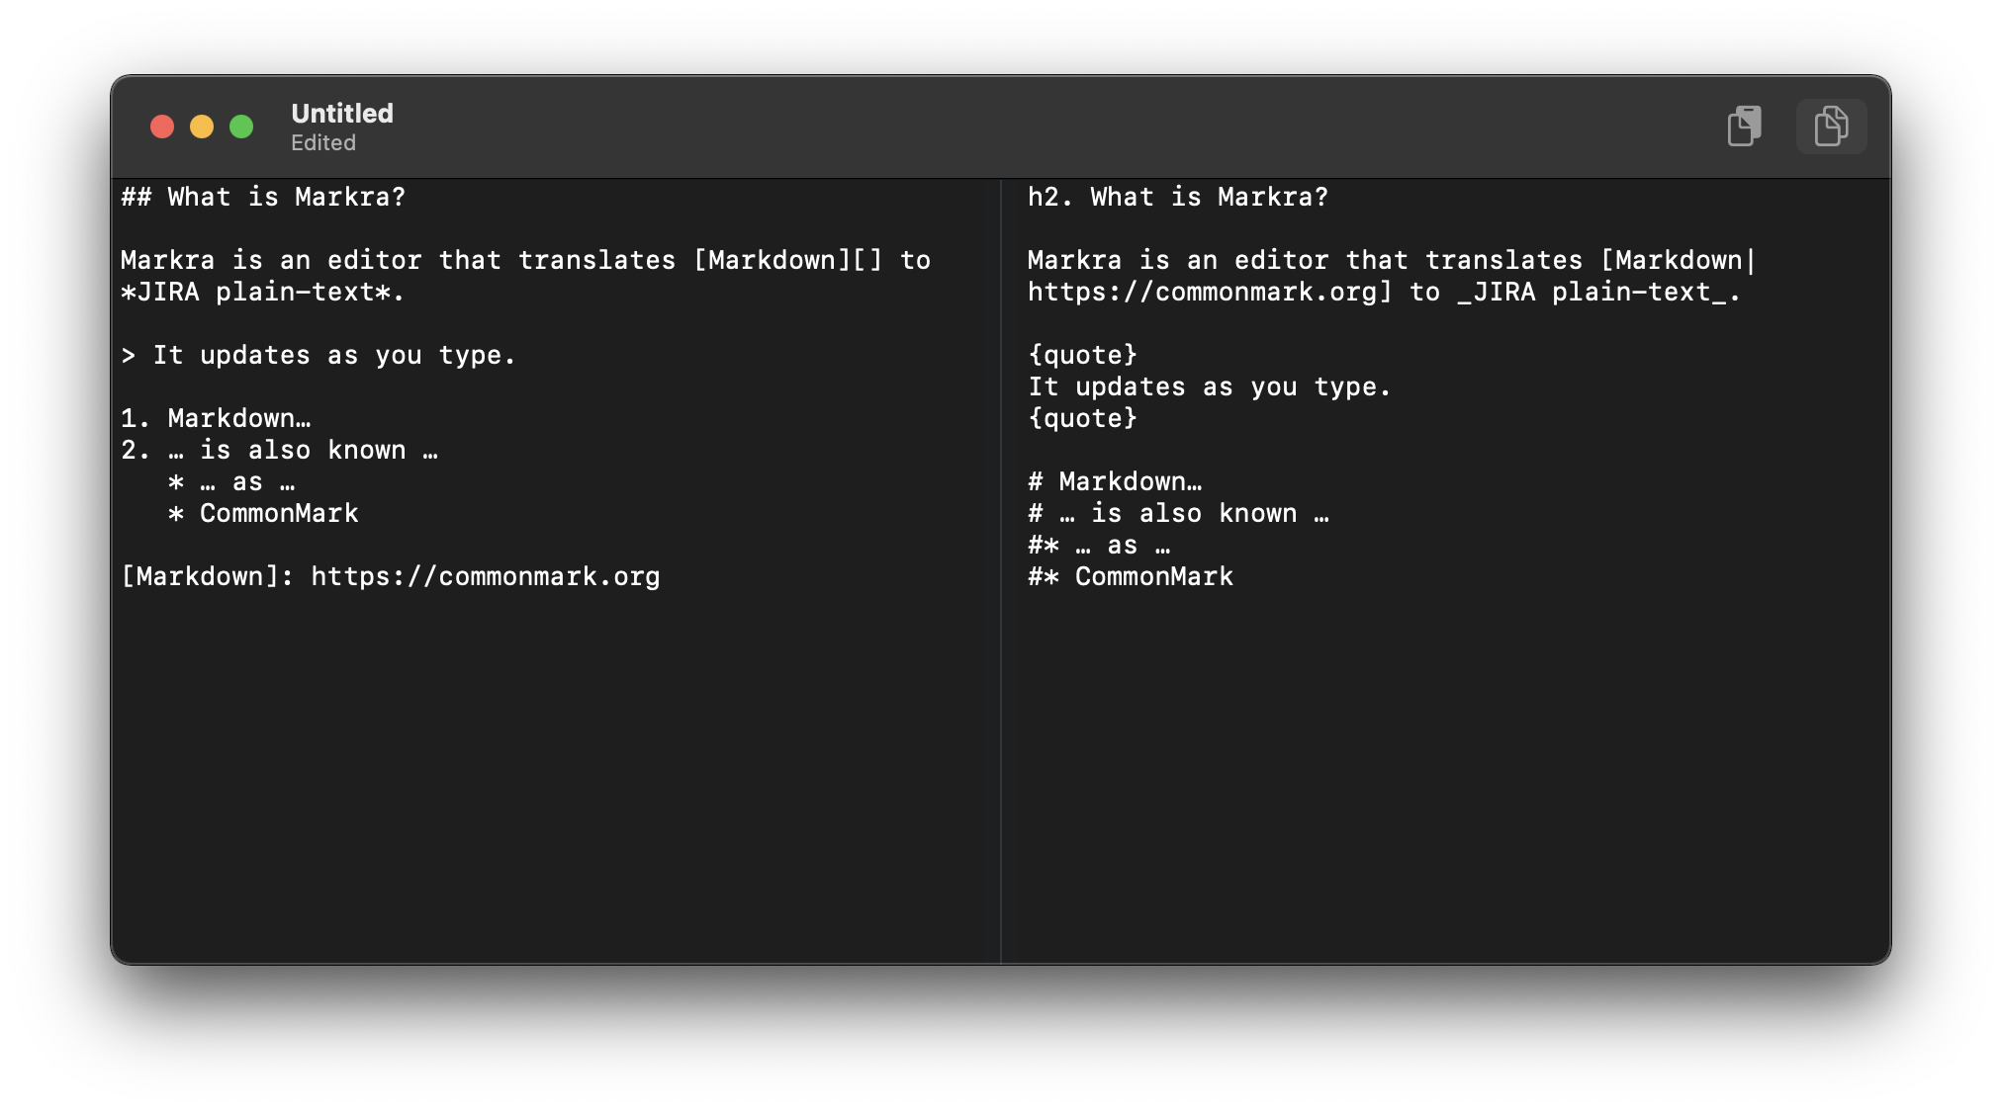2002x1111 pixels.
Task: Click '*JIRA plain-text*.' in the Markdown editor
Action: tap(263, 293)
